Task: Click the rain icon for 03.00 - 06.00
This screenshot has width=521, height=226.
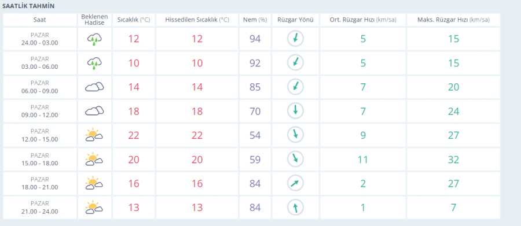Action: pyautogui.click(x=94, y=63)
